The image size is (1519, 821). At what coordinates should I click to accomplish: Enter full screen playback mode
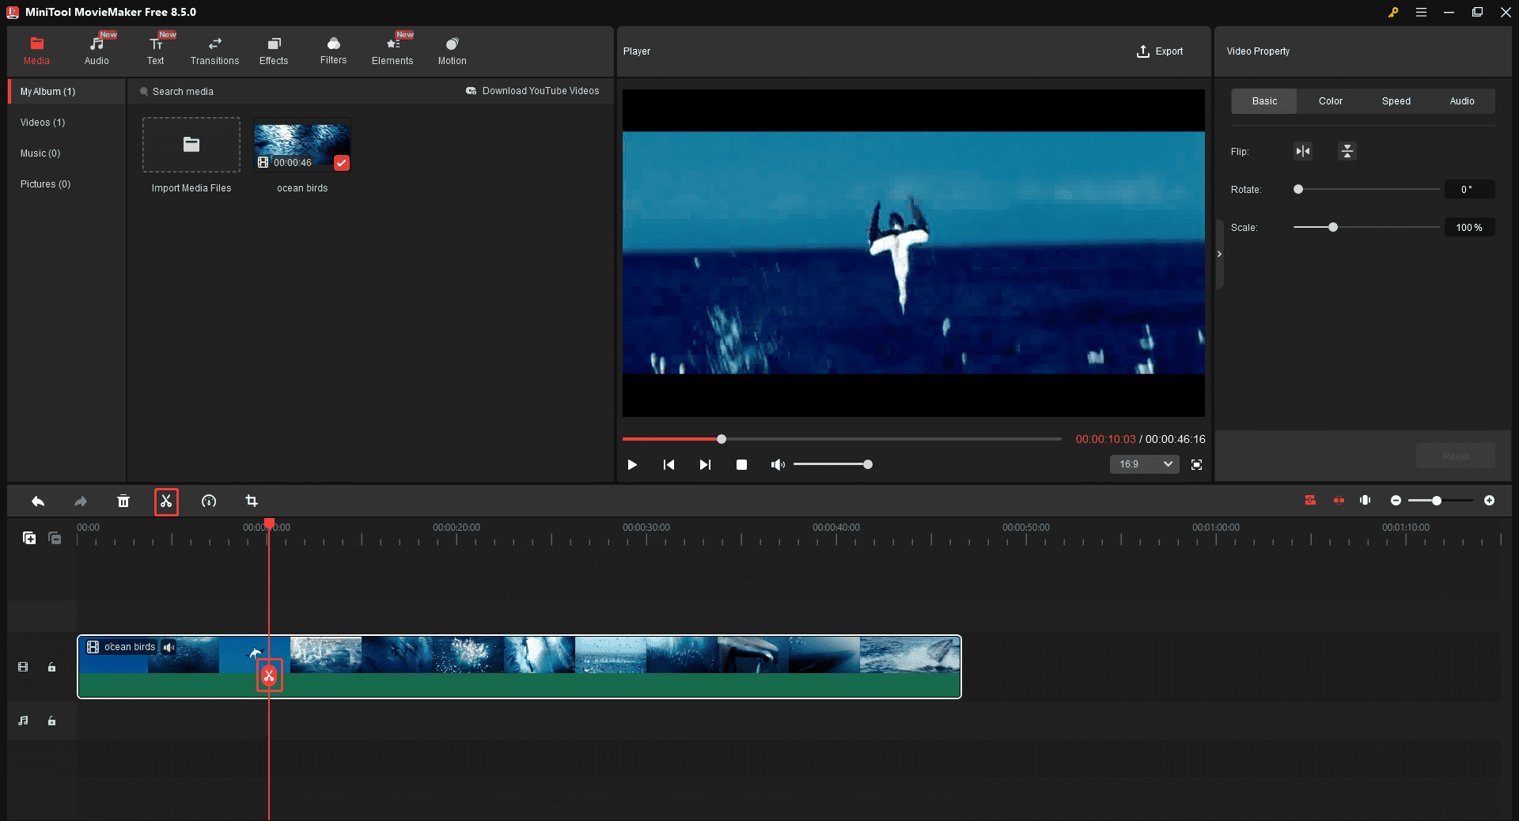(1196, 465)
